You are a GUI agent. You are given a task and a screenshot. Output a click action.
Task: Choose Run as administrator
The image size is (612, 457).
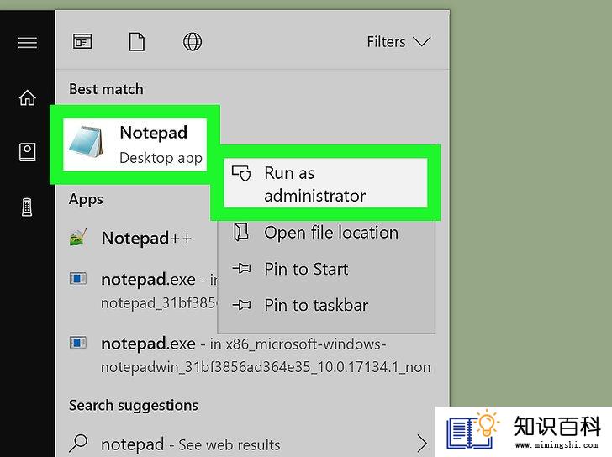tap(325, 183)
